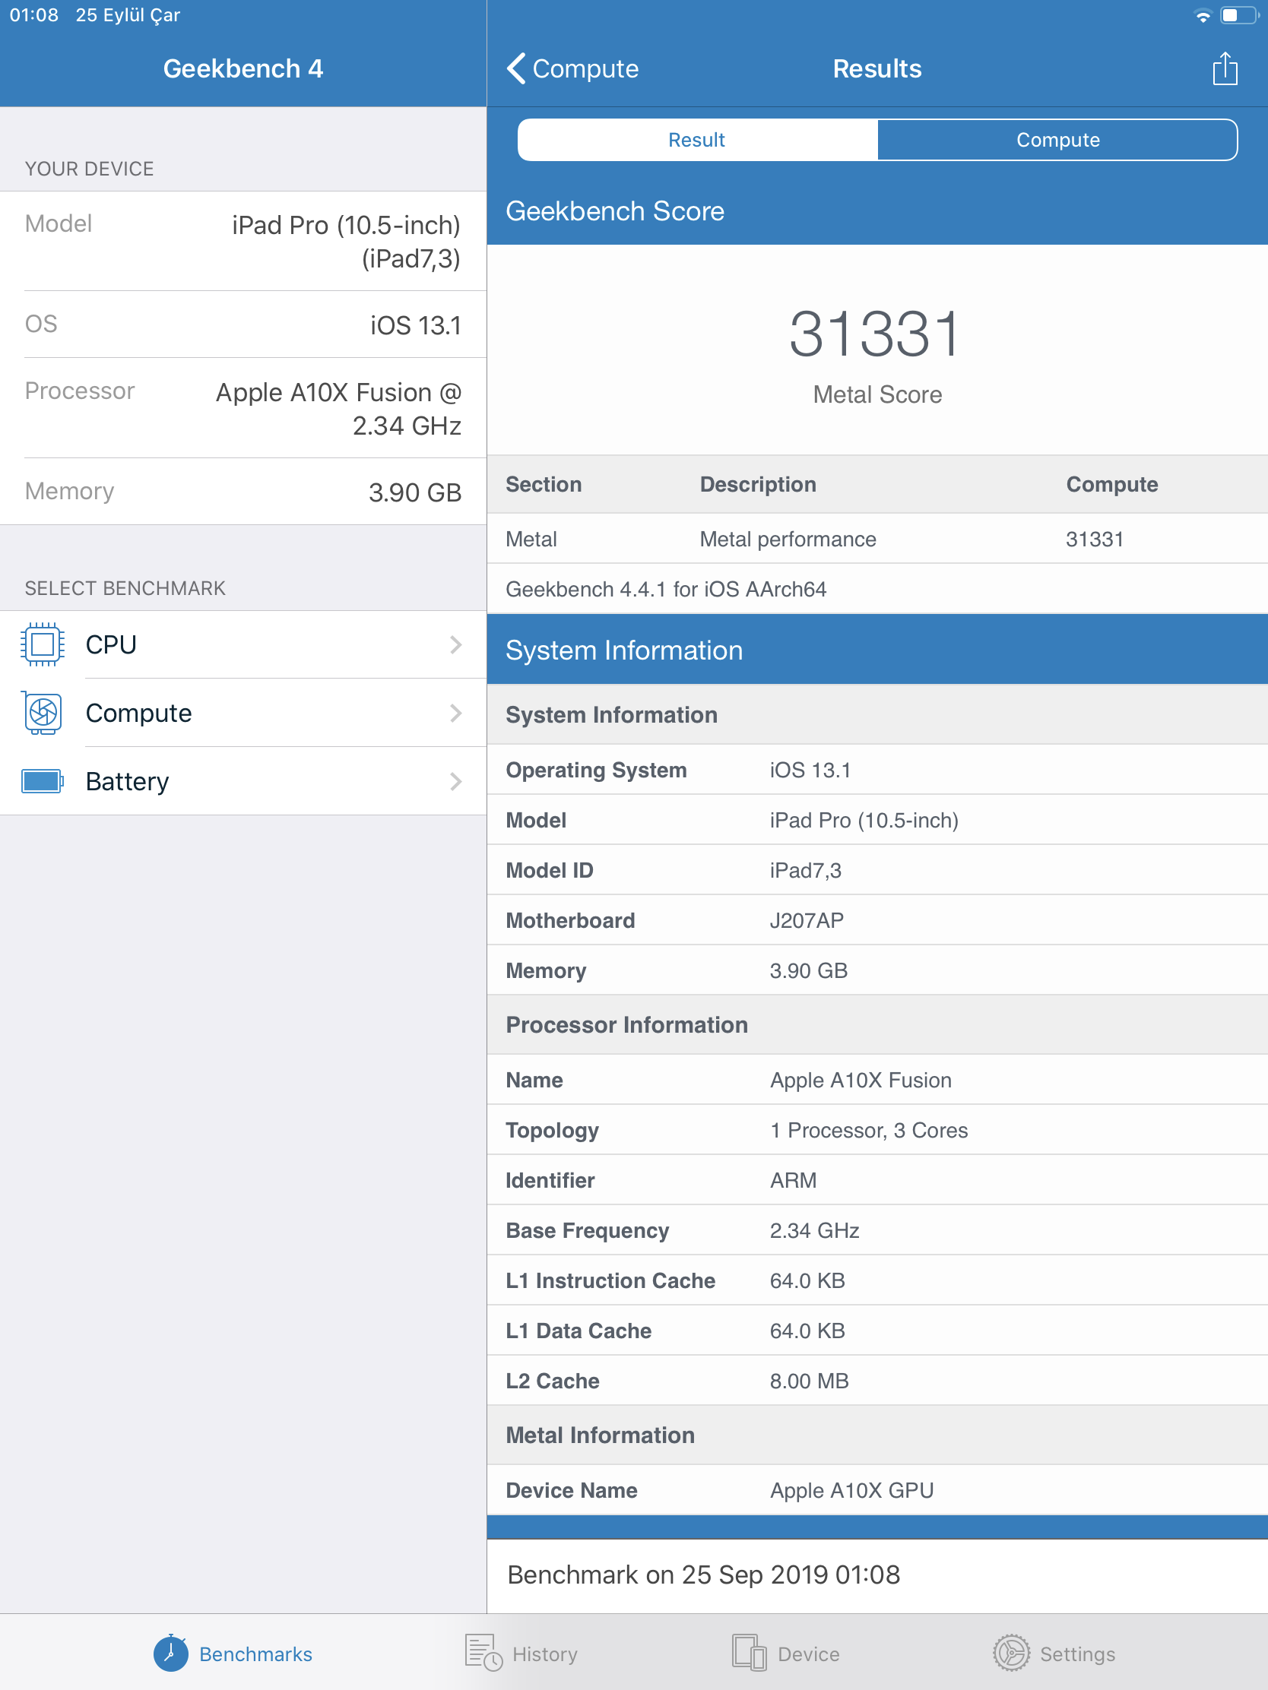Tap the status bar time 01:08
The height and width of the screenshot is (1690, 1268).
[x=34, y=15]
